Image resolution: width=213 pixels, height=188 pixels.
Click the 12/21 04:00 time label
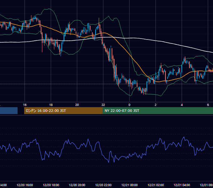[182, 185]
